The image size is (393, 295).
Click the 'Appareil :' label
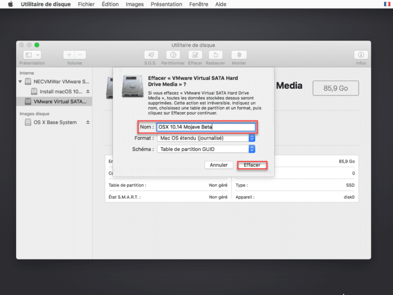[x=245, y=197]
